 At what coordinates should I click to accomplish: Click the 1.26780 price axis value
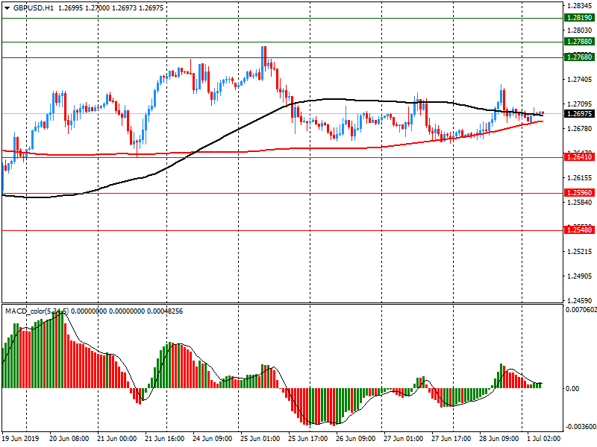pos(580,128)
